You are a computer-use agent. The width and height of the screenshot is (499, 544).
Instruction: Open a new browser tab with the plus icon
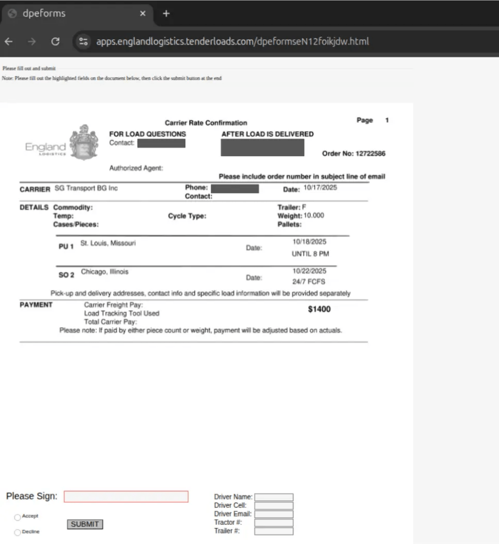pyautogui.click(x=166, y=13)
